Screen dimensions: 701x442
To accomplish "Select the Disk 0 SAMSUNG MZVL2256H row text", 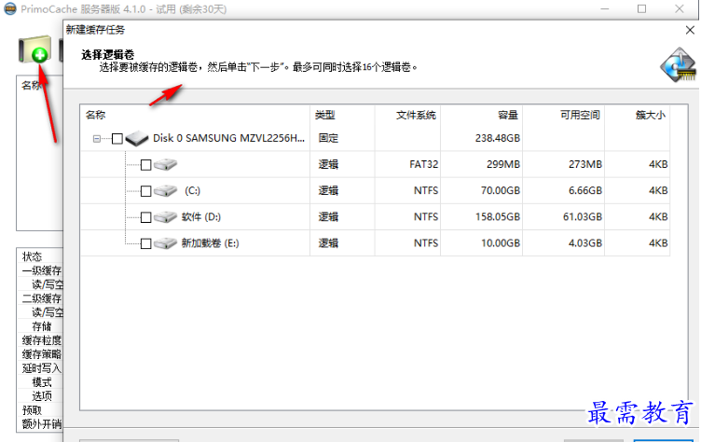I will [x=228, y=138].
